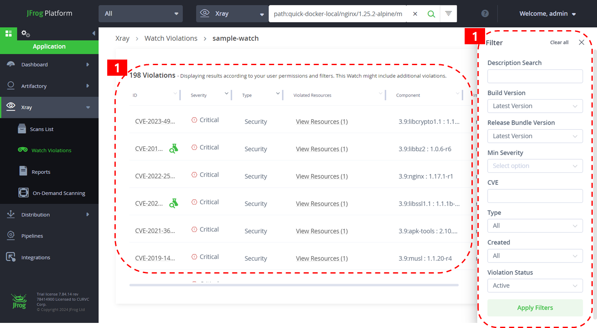The width and height of the screenshot is (597, 328).
Task: Open the Welcome, admin user menu
Action: 548,14
